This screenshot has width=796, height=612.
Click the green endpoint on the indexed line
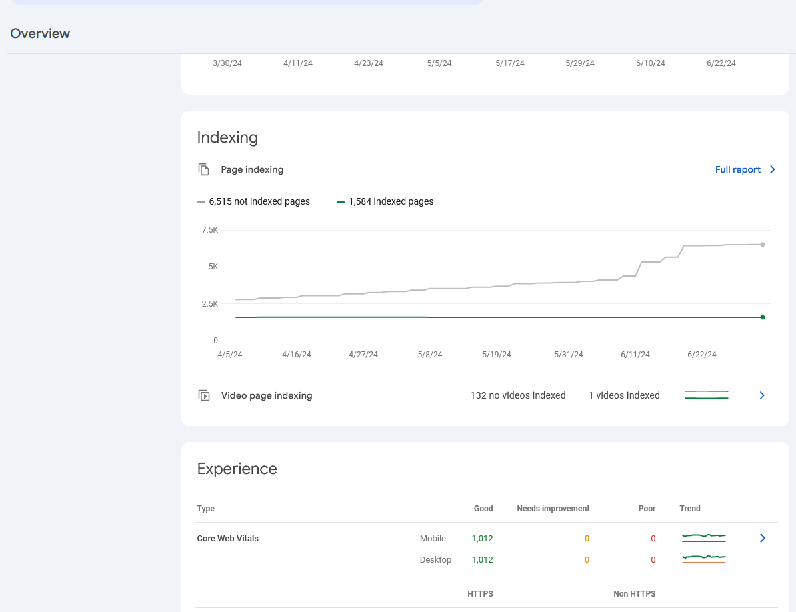tap(763, 317)
